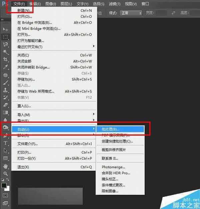Screen dimensions: 200x209
Task: Choose the Lasso tool
Action: pos(5,44)
